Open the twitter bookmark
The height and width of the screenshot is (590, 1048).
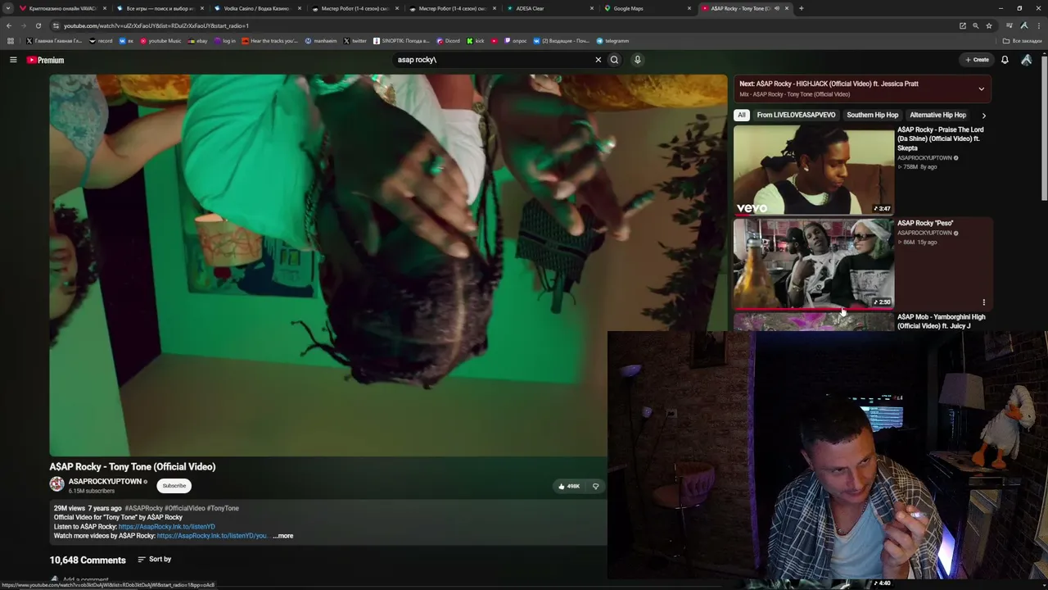click(x=355, y=41)
